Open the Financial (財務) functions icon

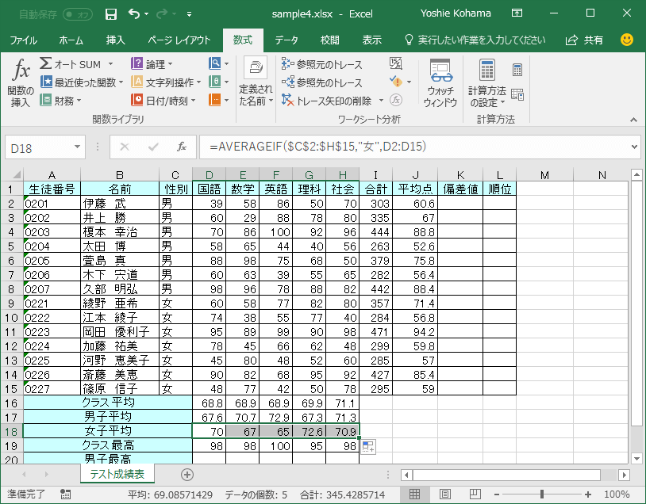(46, 100)
